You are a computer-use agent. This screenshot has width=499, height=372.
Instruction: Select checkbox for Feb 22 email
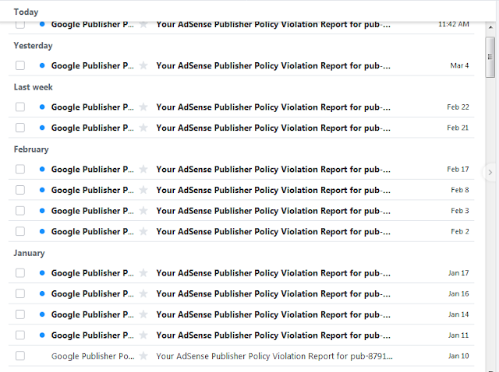(20, 107)
